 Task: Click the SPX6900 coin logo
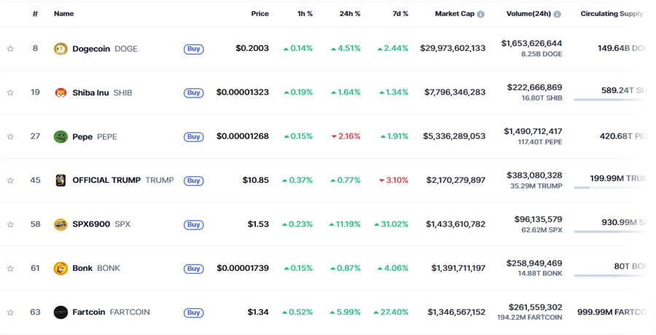[60, 224]
